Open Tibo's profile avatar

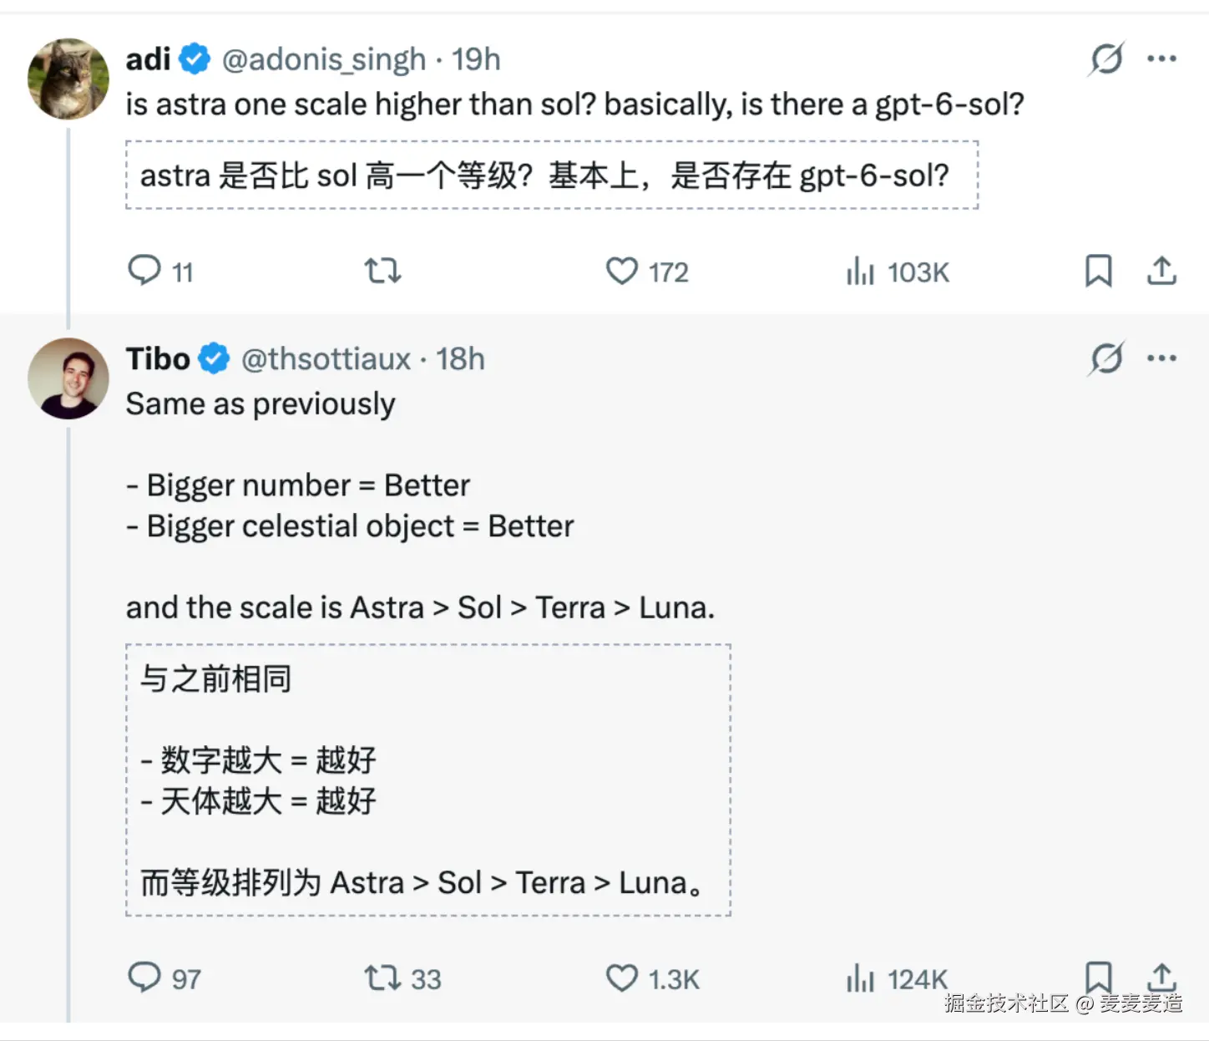[68, 378]
